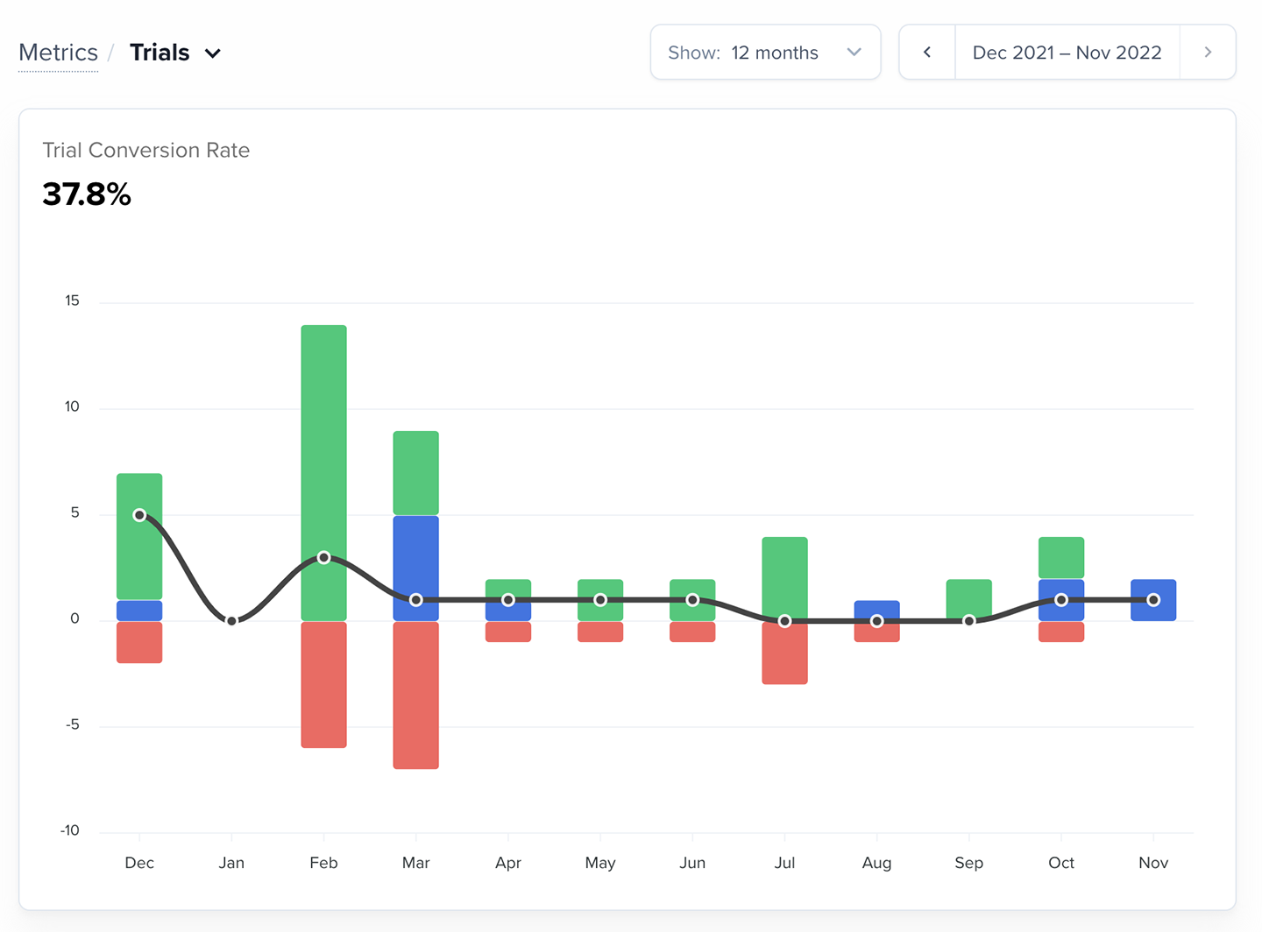Open the Show 12 months dropdown
Image resolution: width=1262 pixels, height=932 pixels.
click(765, 53)
